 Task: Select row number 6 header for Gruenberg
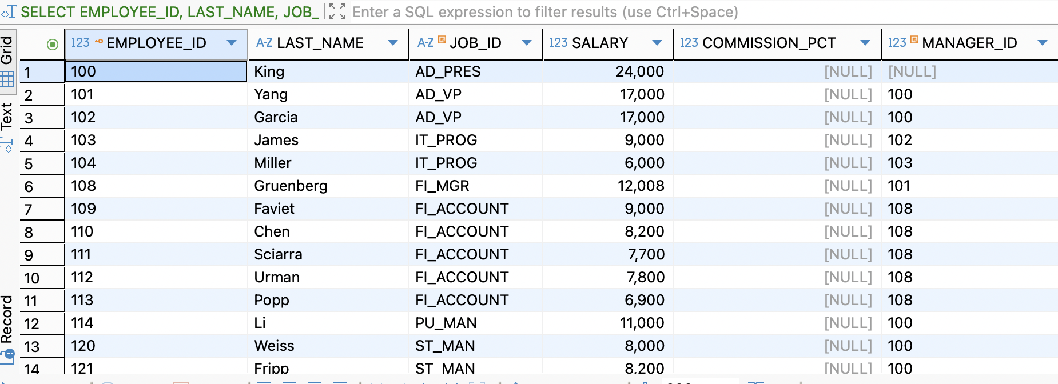point(42,186)
